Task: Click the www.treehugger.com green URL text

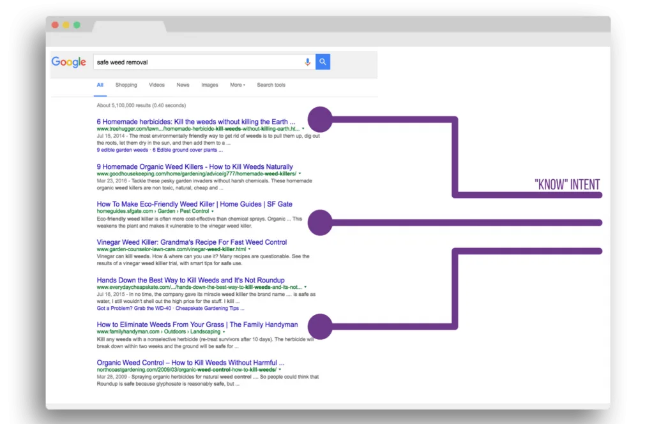Action: [x=198, y=129]
